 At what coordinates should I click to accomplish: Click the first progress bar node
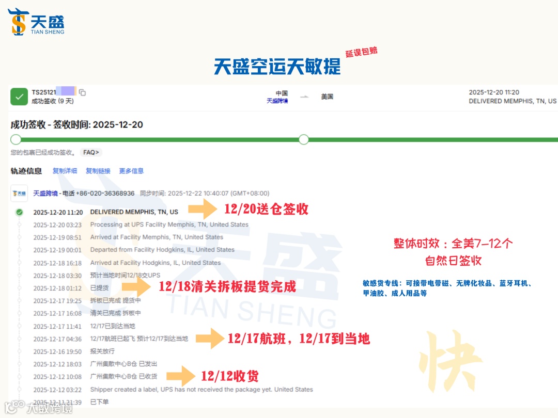coord(16,139)
